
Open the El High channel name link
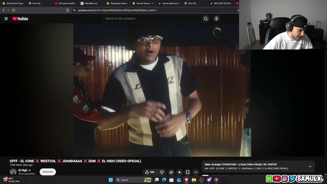tap(23, 170)
